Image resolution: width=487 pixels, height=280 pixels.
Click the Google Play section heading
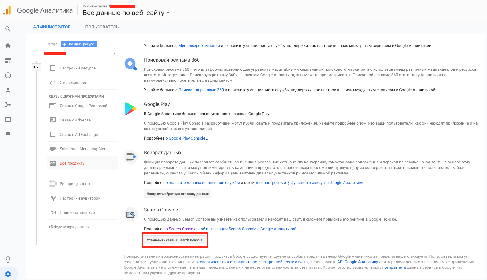pyautogui.click(x=157, y=104)
